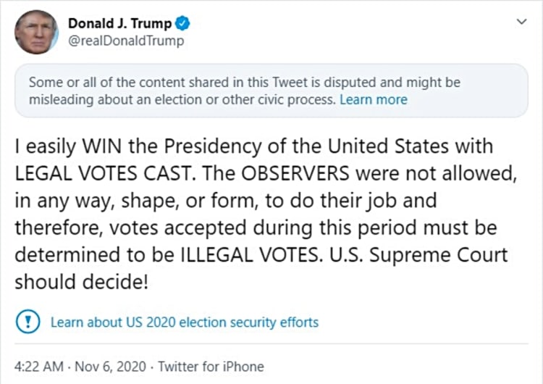Click U.S. Supreme Court in the tweet

(423, 255)
